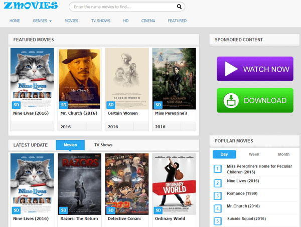Open Razors: The Return title link
Screen dimensions: 301x227
(79, 218)
